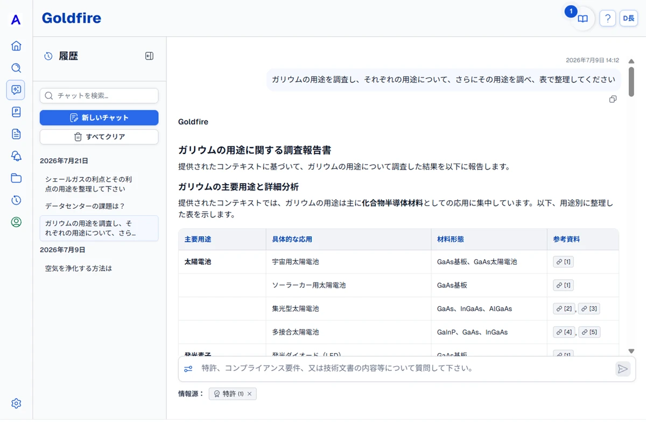
Task: Click the Goldfire title in the header
Action: tap(72, 18)
